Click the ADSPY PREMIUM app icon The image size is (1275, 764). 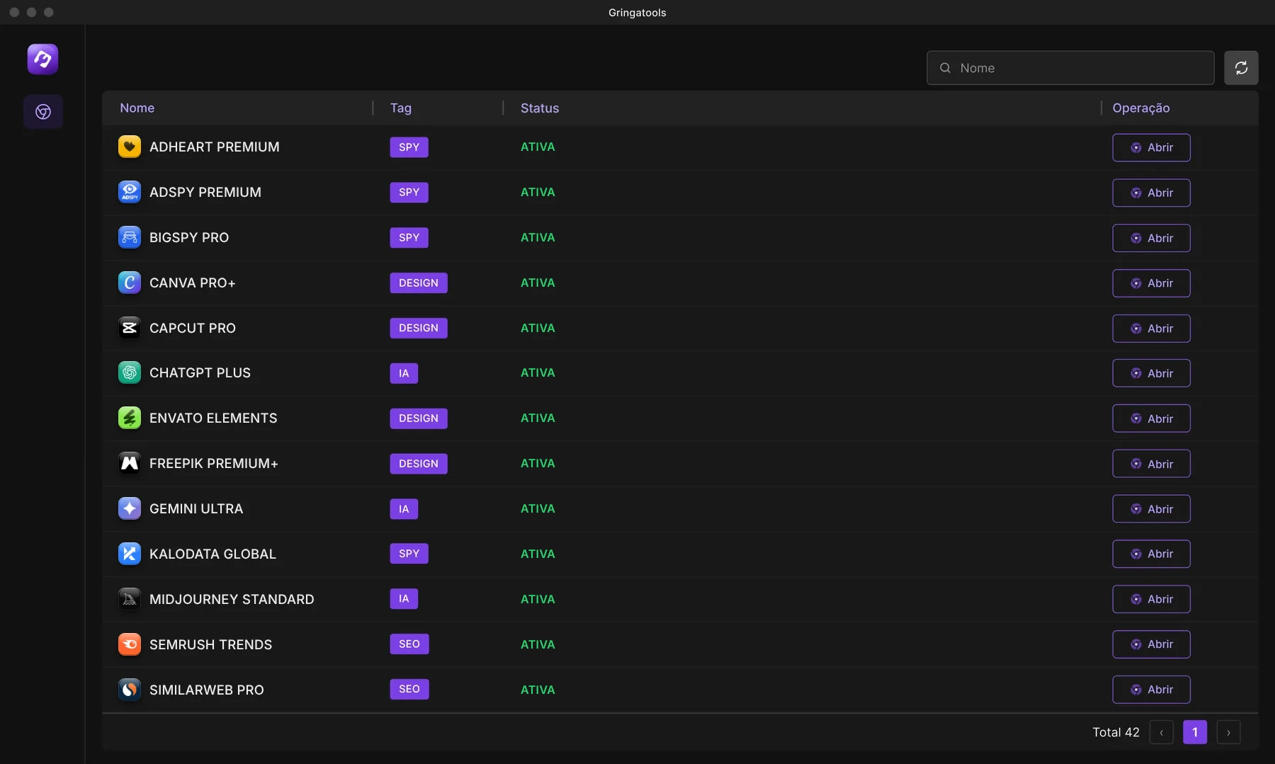(130, 192)
